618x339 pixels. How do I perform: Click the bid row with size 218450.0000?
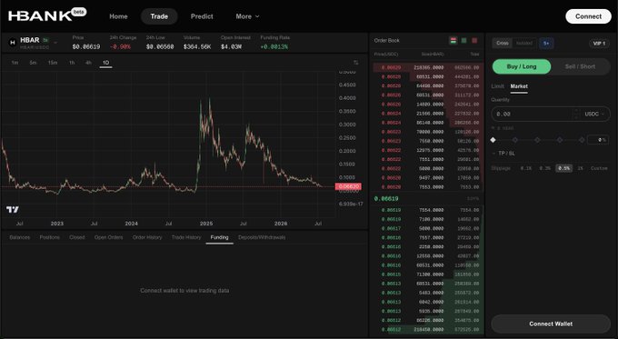pos(428,330)
